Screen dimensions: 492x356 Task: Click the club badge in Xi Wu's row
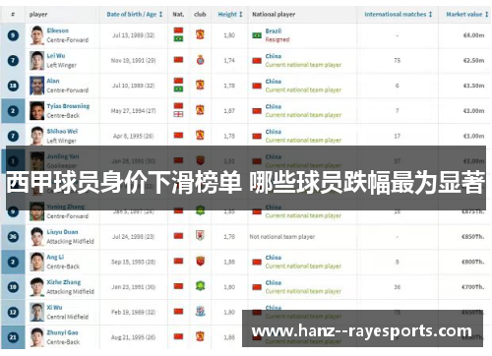(200, 311)
